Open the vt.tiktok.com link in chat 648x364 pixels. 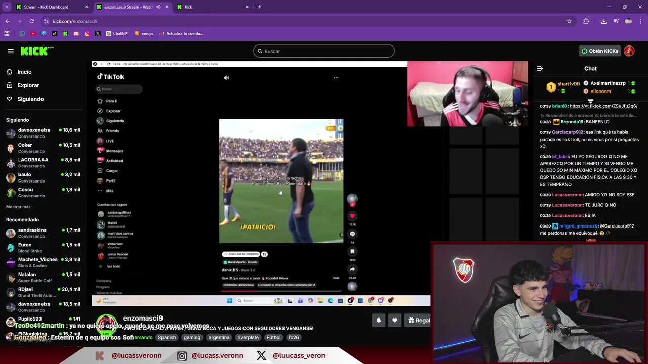click(x=603, y=106)
